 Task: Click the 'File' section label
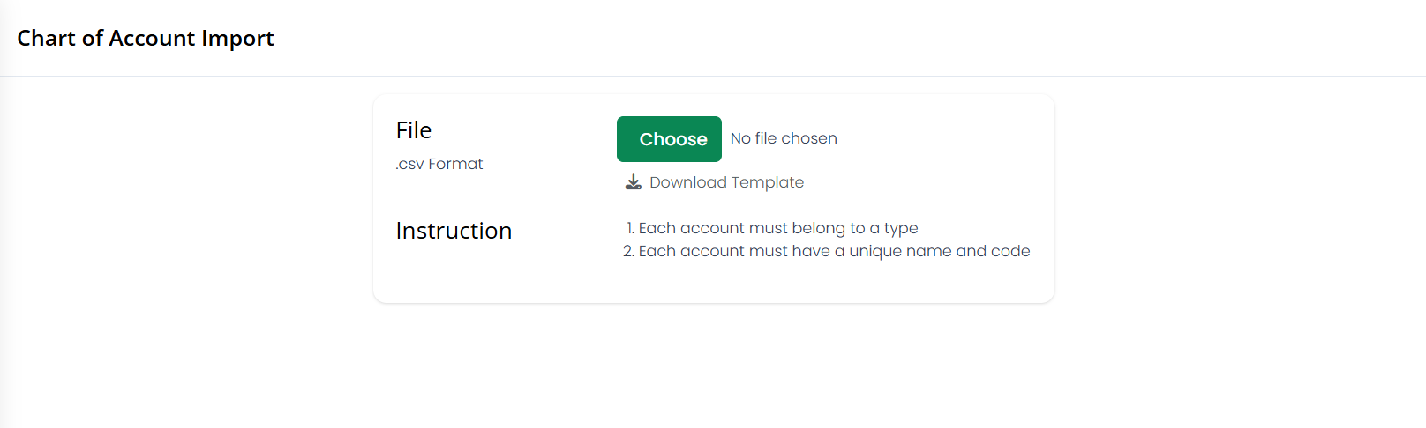coord(414,130)
